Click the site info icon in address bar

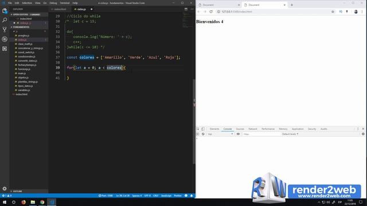(x=218, y=11)
